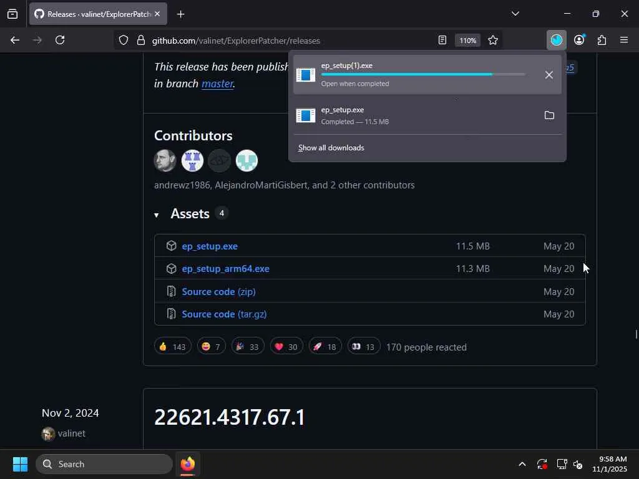Click the ep_setup(1).exe download progress bar
The width and height of the screenshot is (639, 479).
pyautogui.click(x=423, y=74)
